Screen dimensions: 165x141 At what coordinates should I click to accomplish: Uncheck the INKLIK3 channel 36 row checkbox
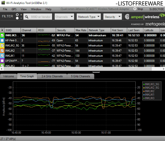(x=2, y=35)
